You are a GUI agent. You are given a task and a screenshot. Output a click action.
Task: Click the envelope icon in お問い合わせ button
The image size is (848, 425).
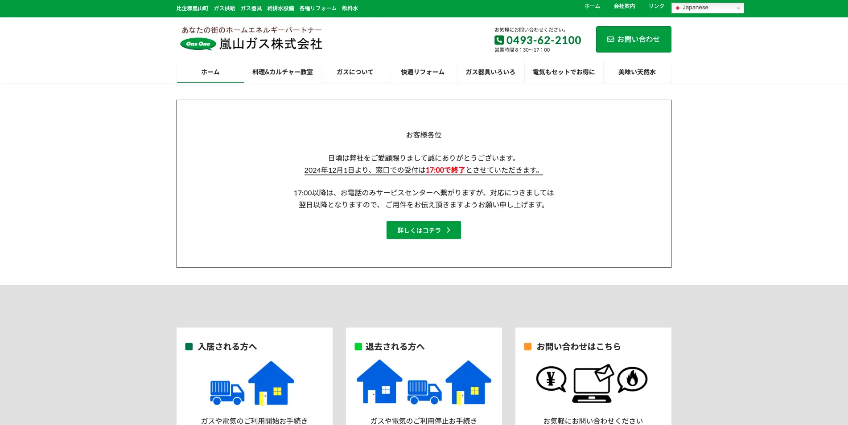(610, 39)
